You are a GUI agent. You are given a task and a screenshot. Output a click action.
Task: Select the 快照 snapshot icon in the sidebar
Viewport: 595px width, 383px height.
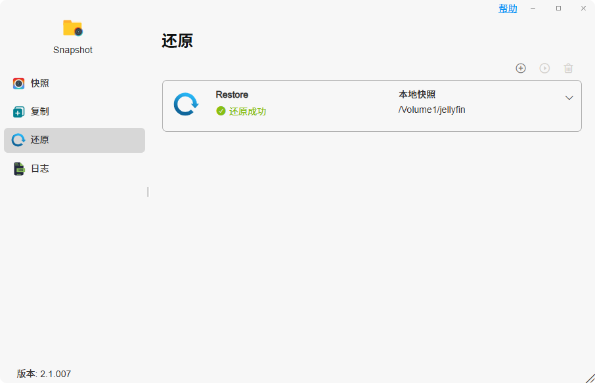(x=19, y=83)
